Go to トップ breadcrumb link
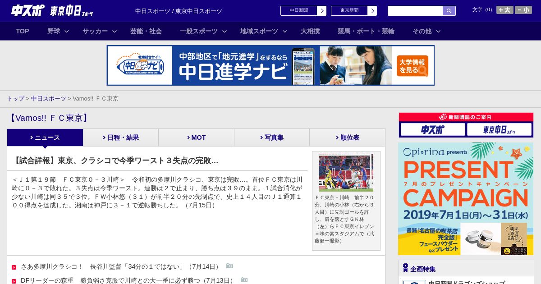Viewport: 541px width, 284px height. click(16, 98)
